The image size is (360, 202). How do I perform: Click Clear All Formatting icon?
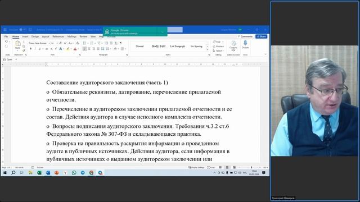click(x=78, y=43)
